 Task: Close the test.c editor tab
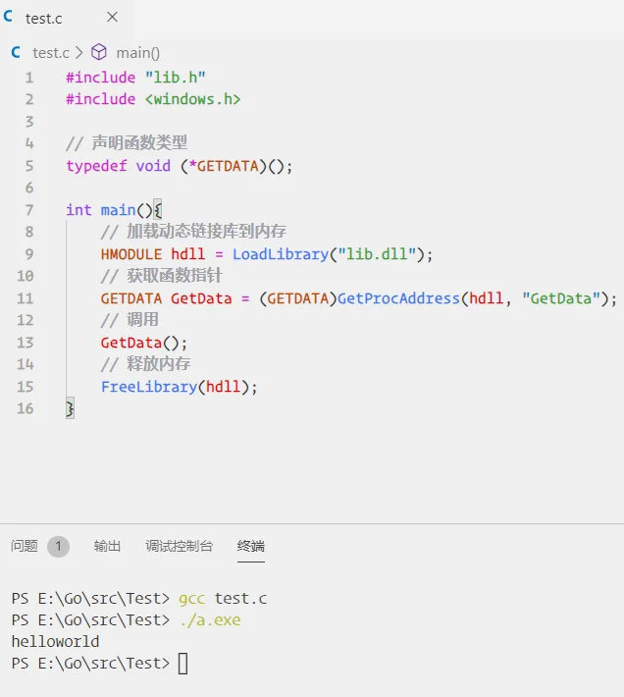pos(113,17)
